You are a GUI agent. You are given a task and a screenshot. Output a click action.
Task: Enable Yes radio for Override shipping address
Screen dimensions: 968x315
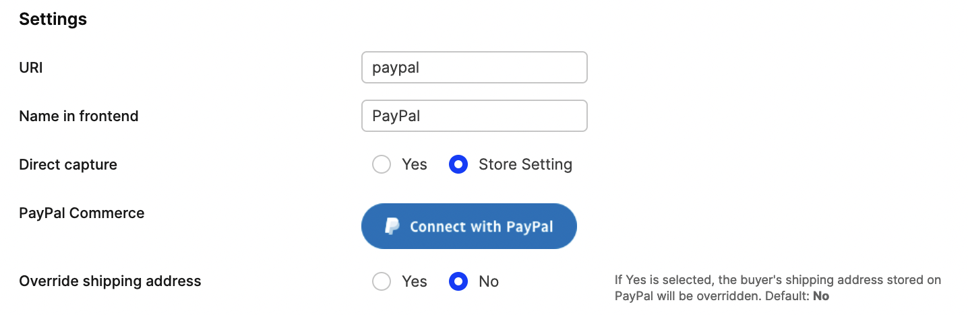coord(382,281)
